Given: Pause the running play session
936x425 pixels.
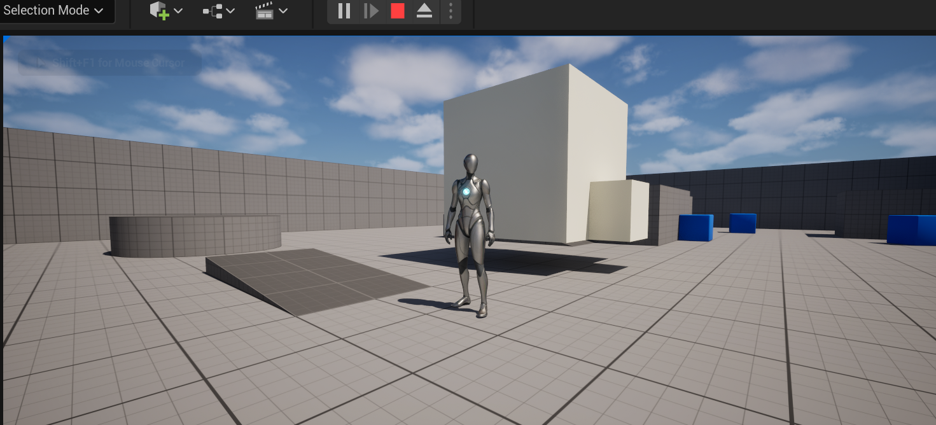Looking at the screenshot, I should pos(344,11).
